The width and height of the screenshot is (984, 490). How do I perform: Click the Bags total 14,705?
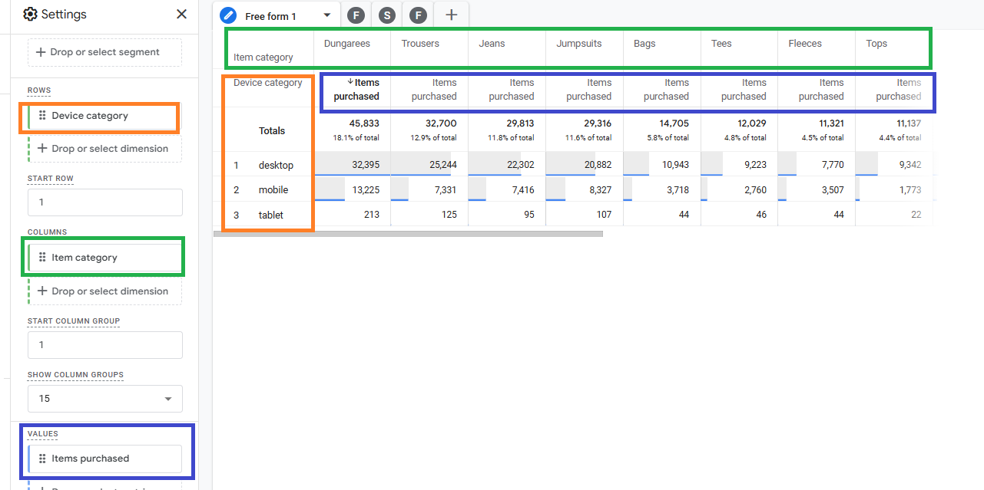point(674,123)
